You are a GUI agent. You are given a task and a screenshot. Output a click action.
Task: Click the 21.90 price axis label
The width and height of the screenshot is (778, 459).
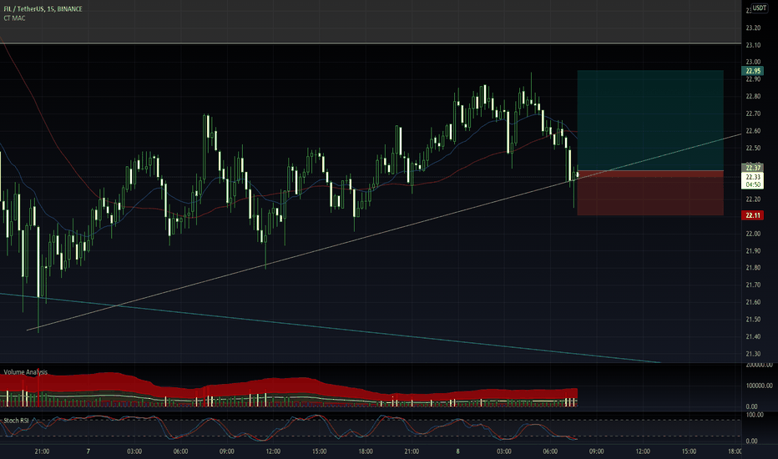(x=753, y=251)
